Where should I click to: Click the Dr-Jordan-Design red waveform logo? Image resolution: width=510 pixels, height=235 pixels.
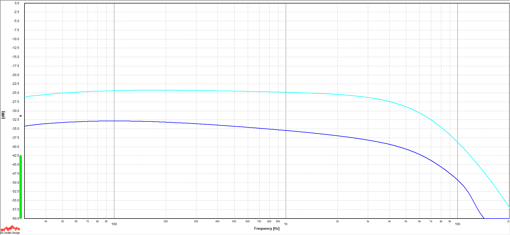10,228
